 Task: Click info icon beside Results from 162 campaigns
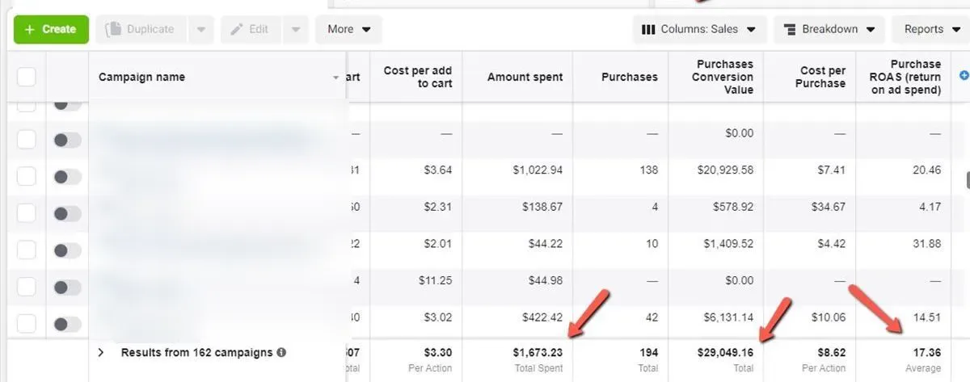281,353
